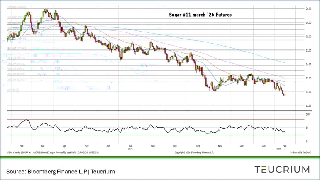
Task: Click the 23.6% Fibonacci level label
Action: 17,79
